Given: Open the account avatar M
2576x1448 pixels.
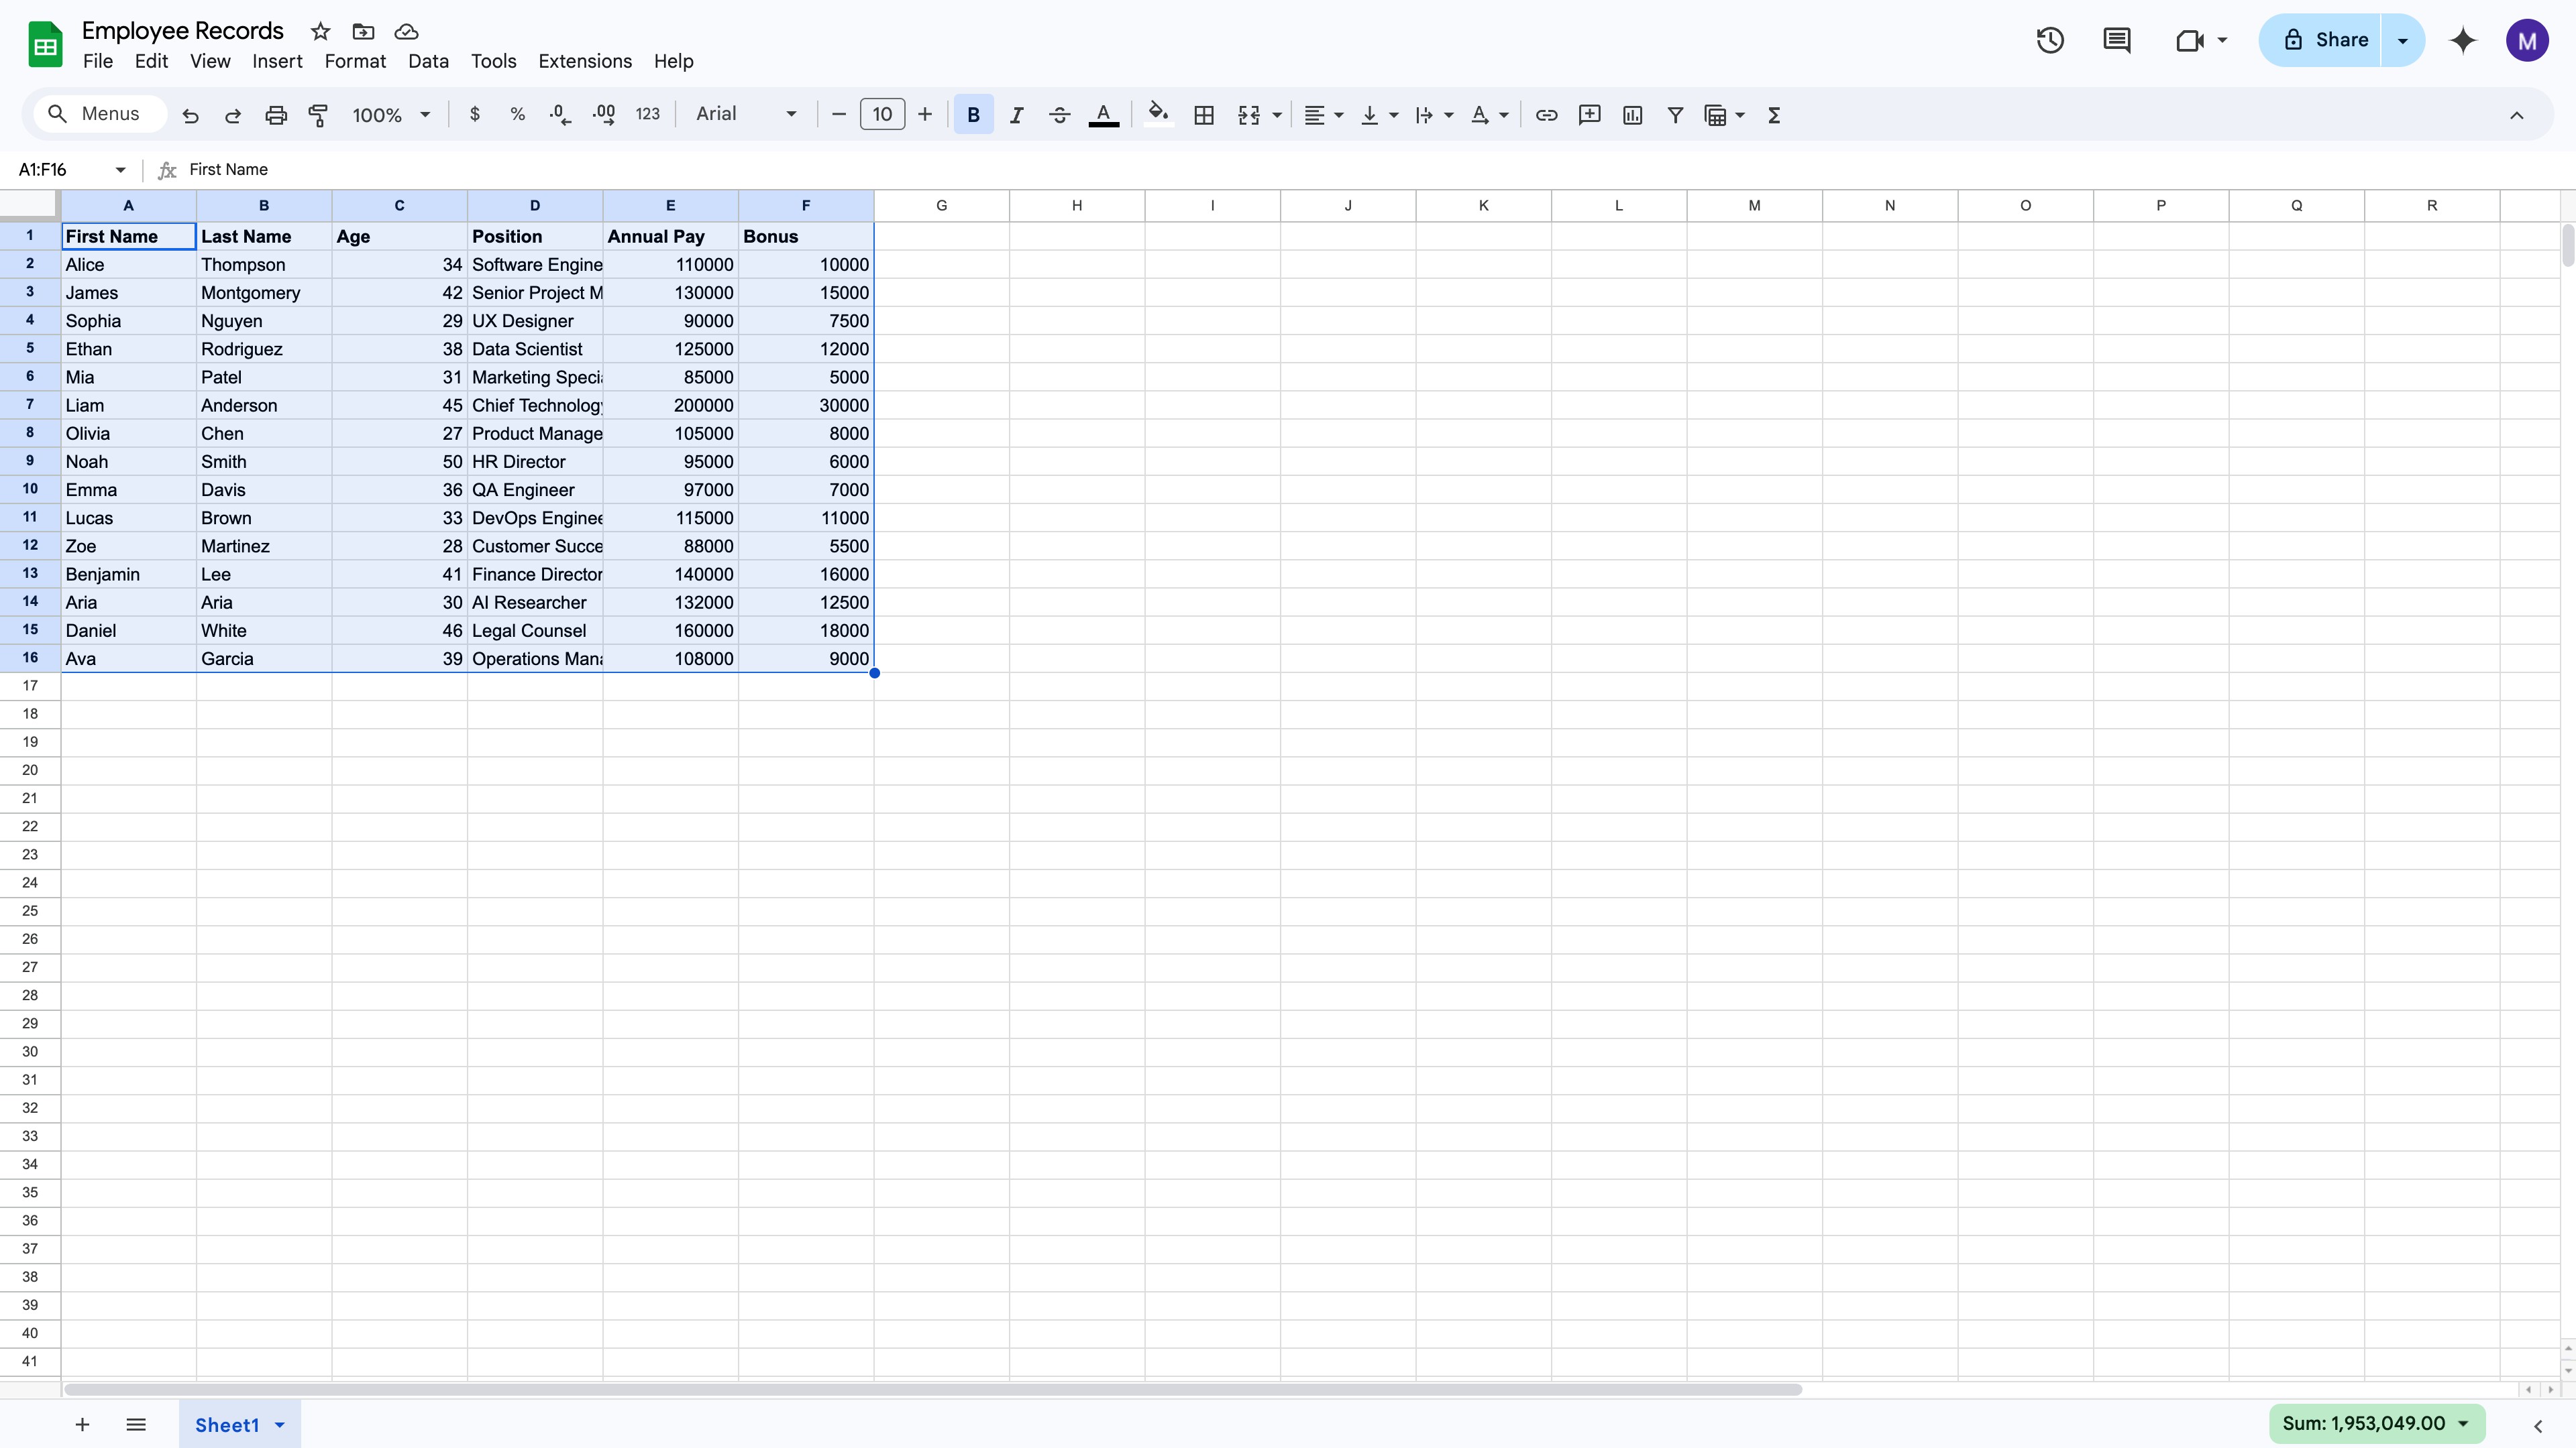Looking at the screenshot, I should [x=2527, y=40].
